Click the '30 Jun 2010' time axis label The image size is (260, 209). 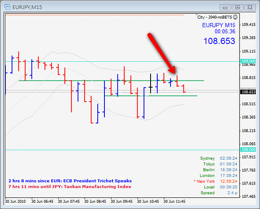15,202
